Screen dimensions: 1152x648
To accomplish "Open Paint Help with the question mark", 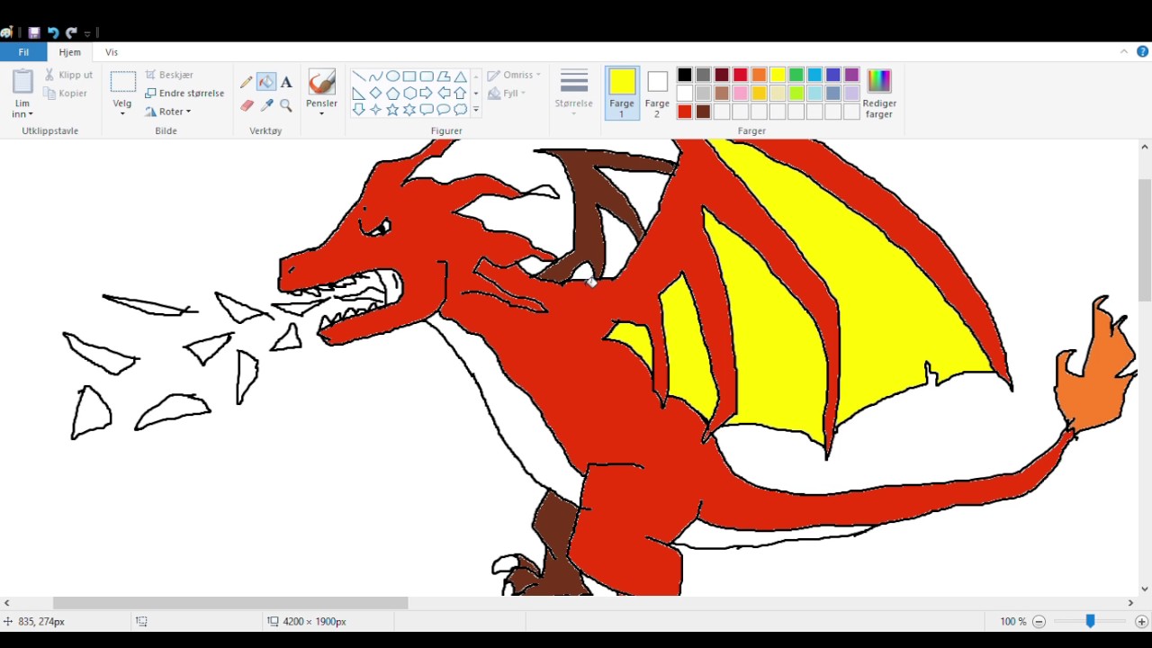I will coord(1142,52).
